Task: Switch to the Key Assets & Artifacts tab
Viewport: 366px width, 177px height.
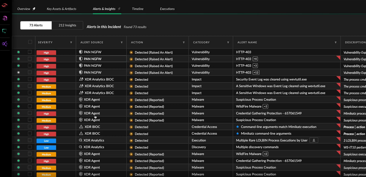Action: (x=61, y=9)
